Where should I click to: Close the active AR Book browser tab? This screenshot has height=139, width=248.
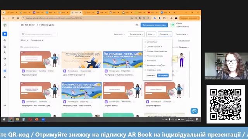coord(80,12)
